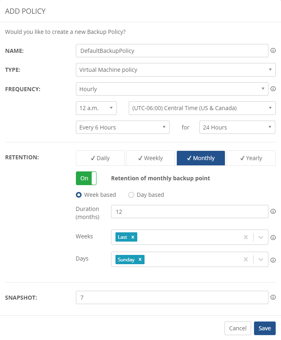
Task: Click the info icon beside Frequency dropdown
Action: click(x=273, y=89)
